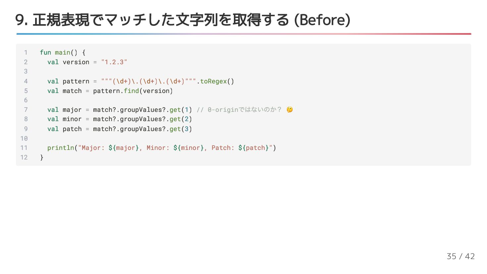Click the slide title heading text
The height and width of the screenshot is (274, 487).
click(x=183, y=20)
